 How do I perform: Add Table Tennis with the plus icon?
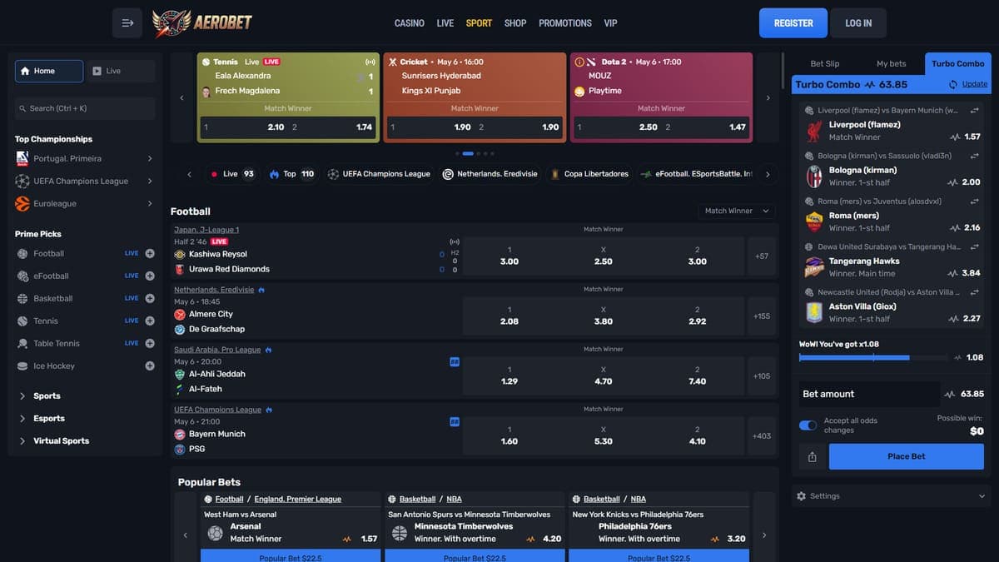click(150, 343)
